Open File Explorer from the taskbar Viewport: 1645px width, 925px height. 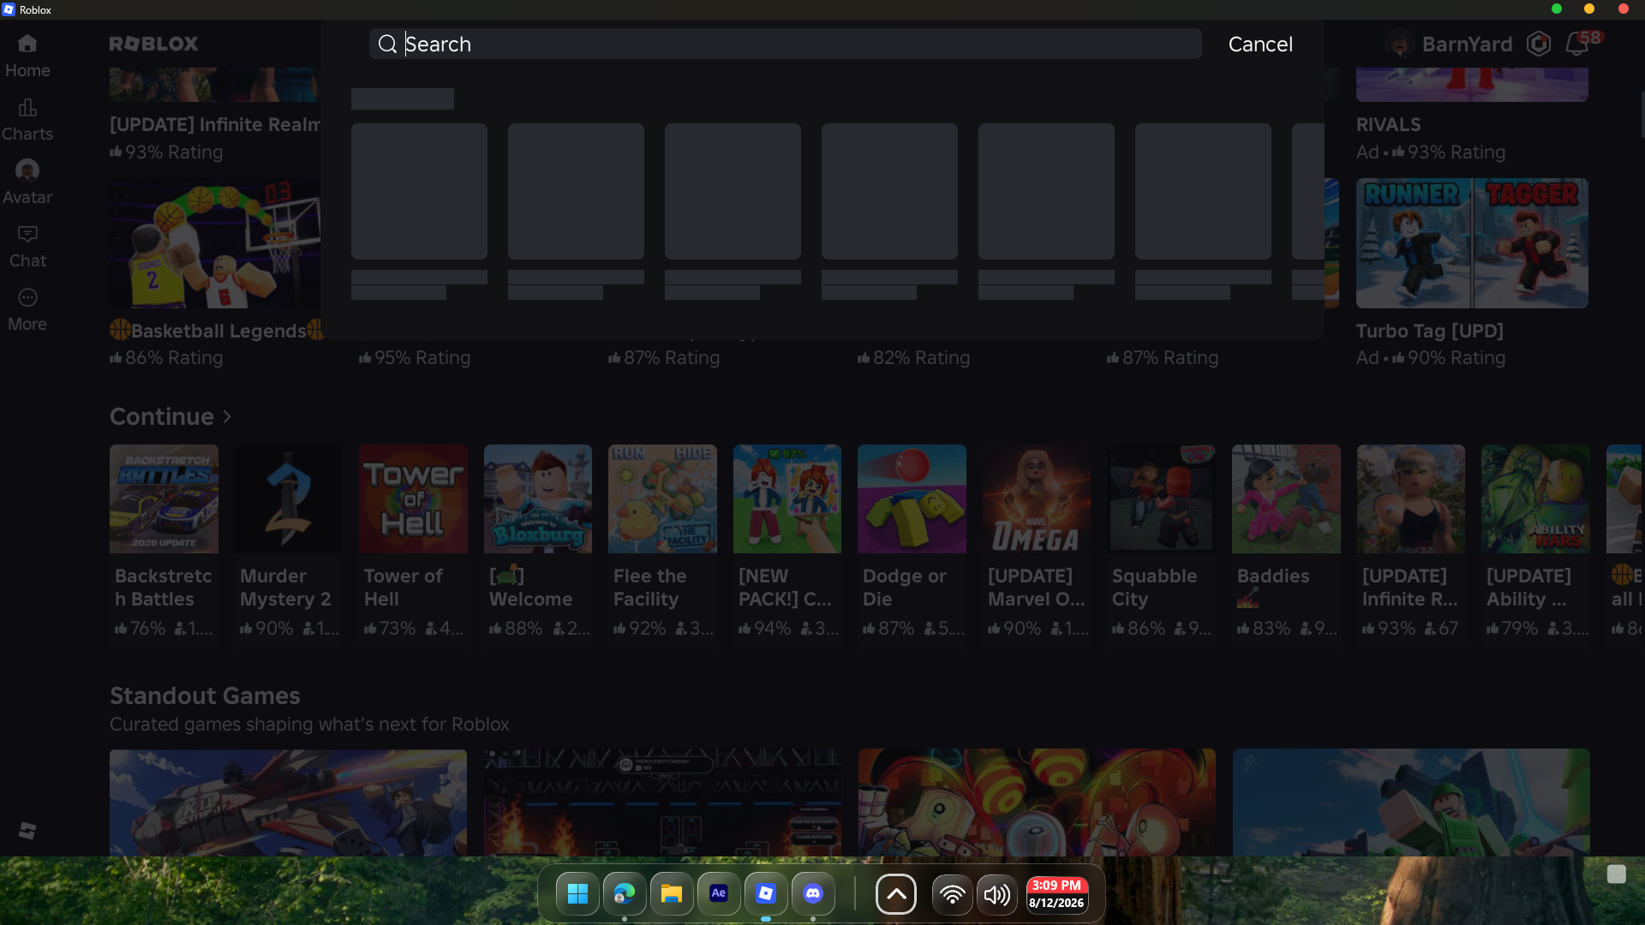[x=672, y=894]
